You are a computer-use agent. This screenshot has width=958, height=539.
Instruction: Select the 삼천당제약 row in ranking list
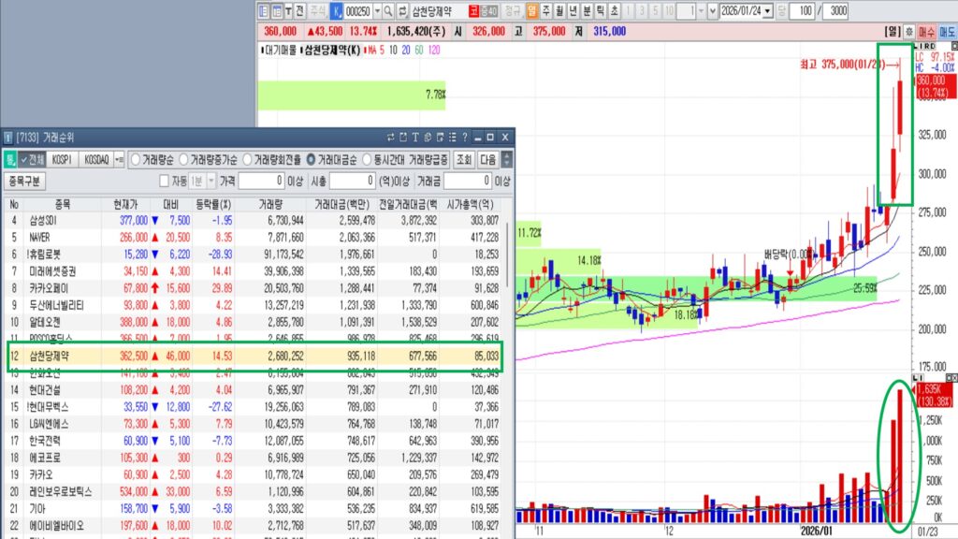[253, 356]
